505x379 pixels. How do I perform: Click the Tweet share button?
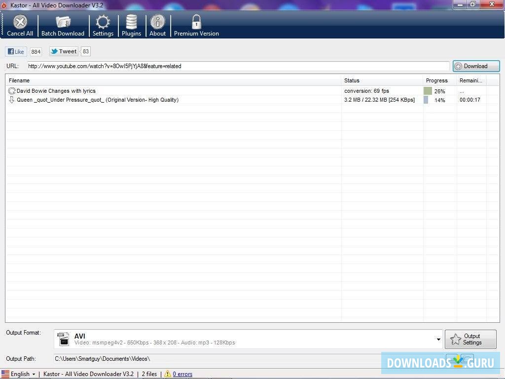(63, 51)
